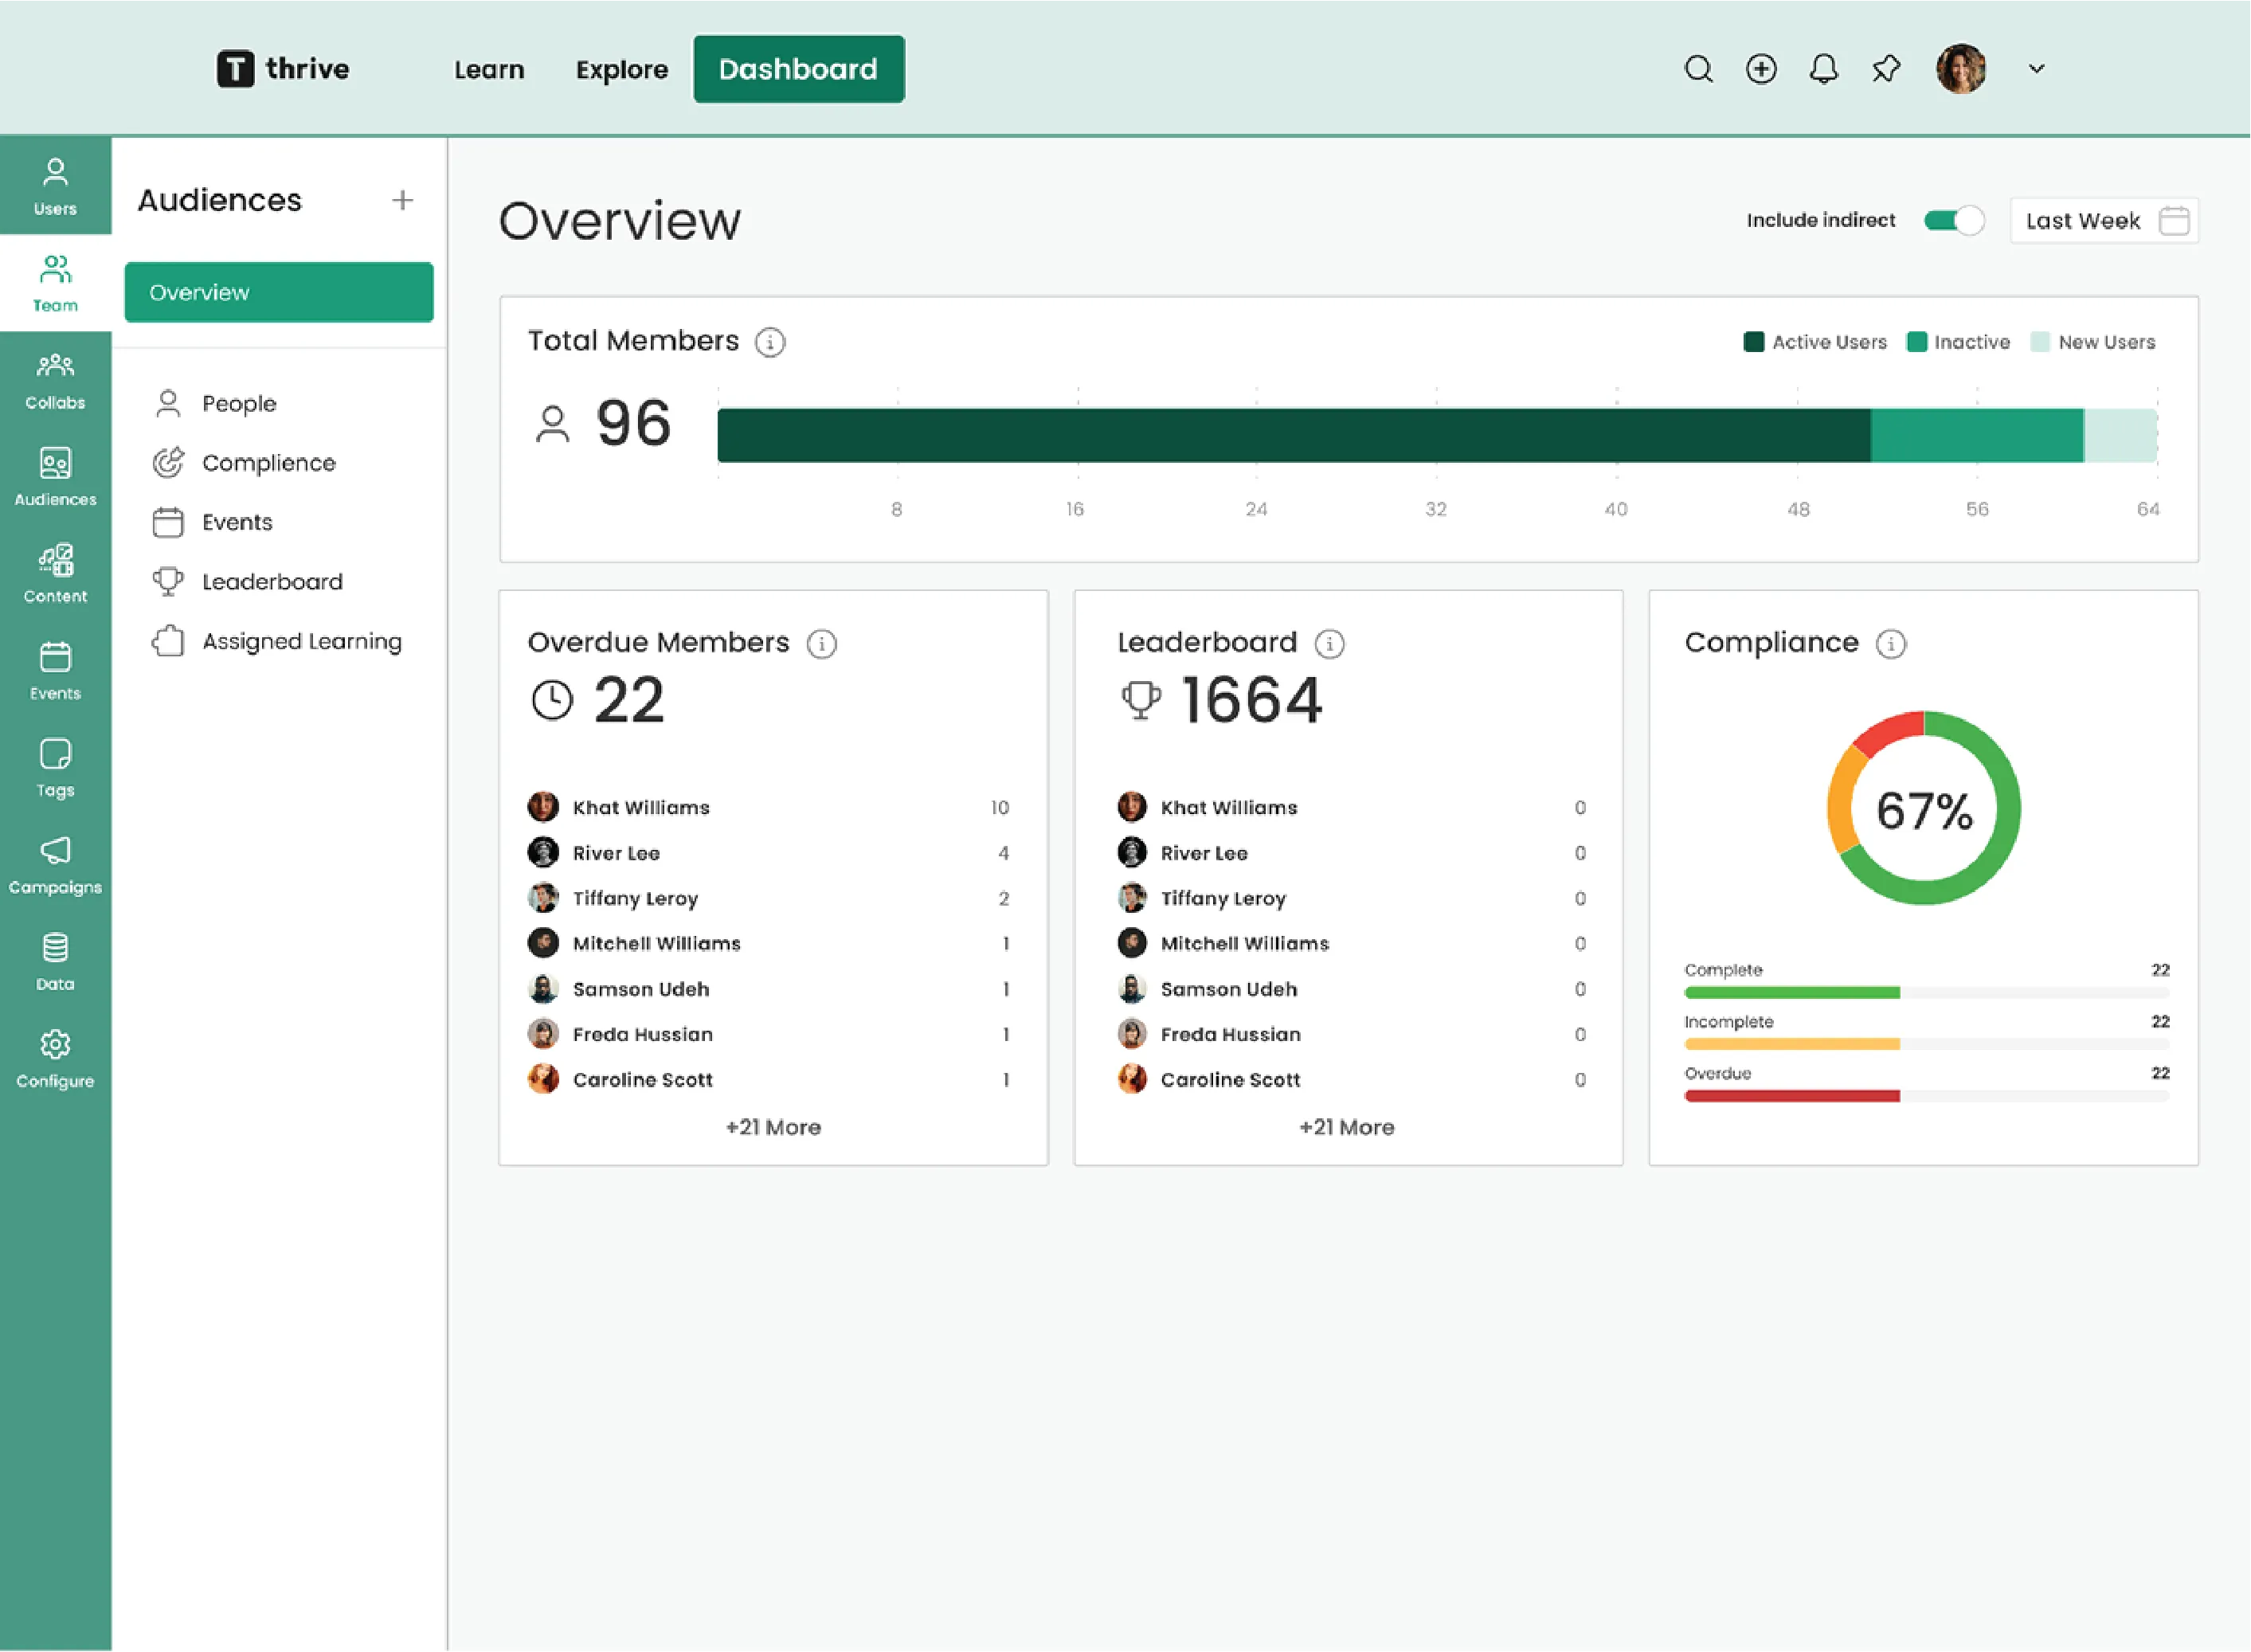Add a new audience with plus icon
The width and height of the screenshot is (2251, 1652).
[402, 200]
